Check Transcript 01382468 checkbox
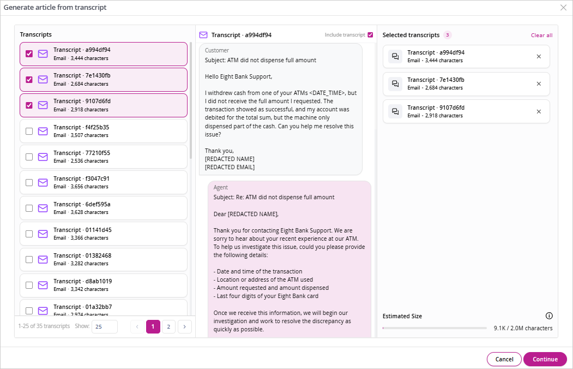This screenshot has height=369, width=573. pyautogui.click(x=29, y=259)
